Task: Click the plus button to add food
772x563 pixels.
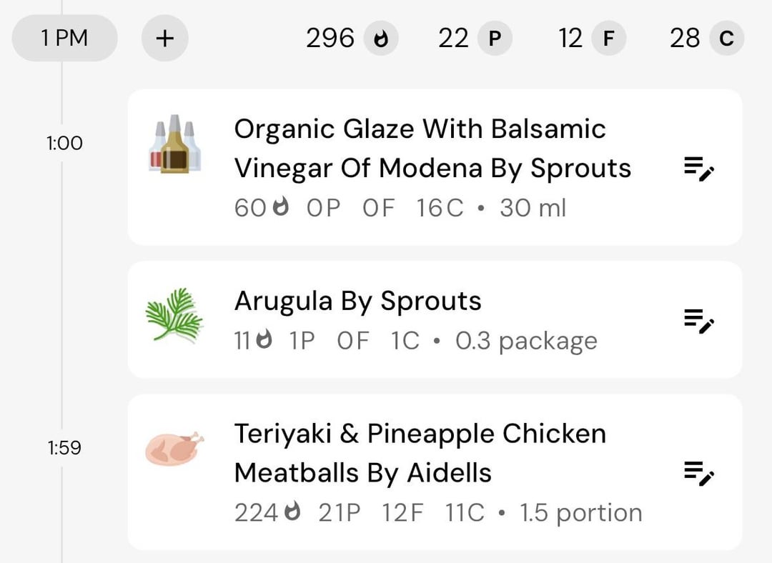Action: 165,38
